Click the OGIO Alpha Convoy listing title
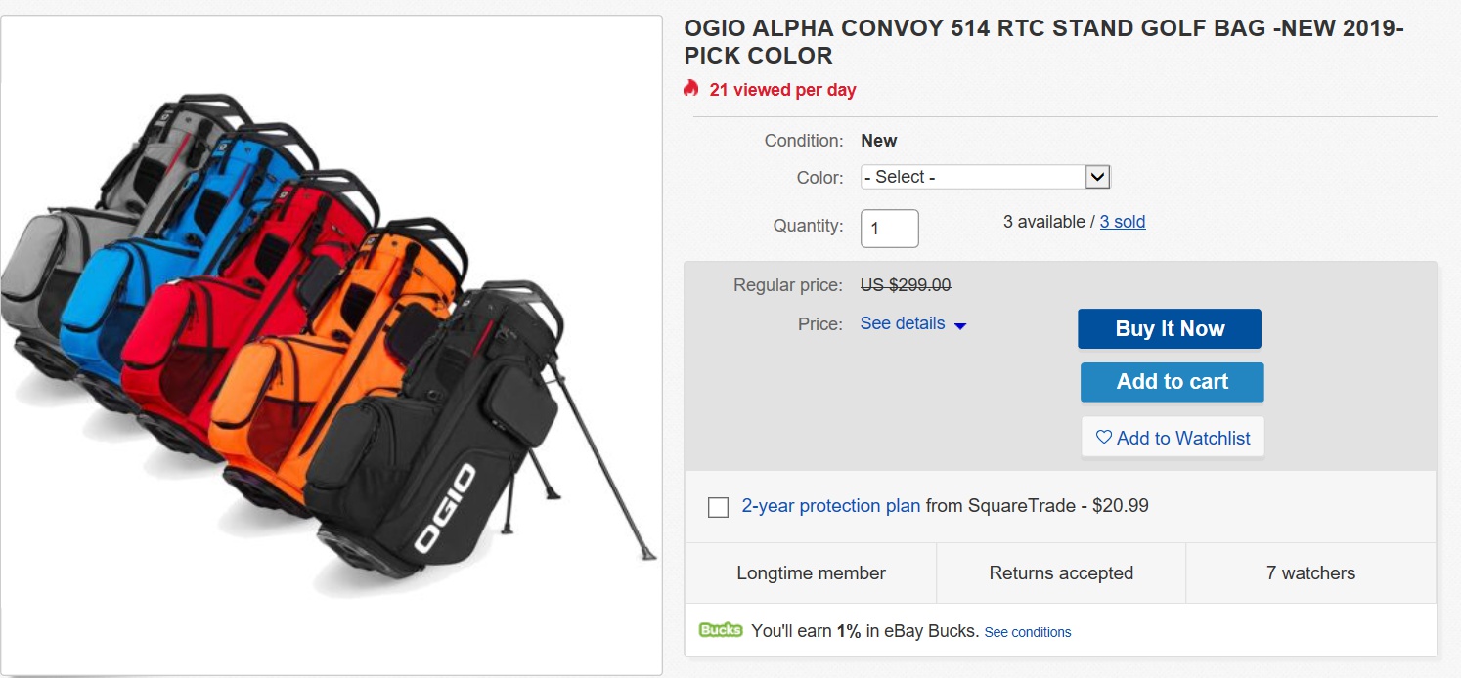 click(1043, 42)
